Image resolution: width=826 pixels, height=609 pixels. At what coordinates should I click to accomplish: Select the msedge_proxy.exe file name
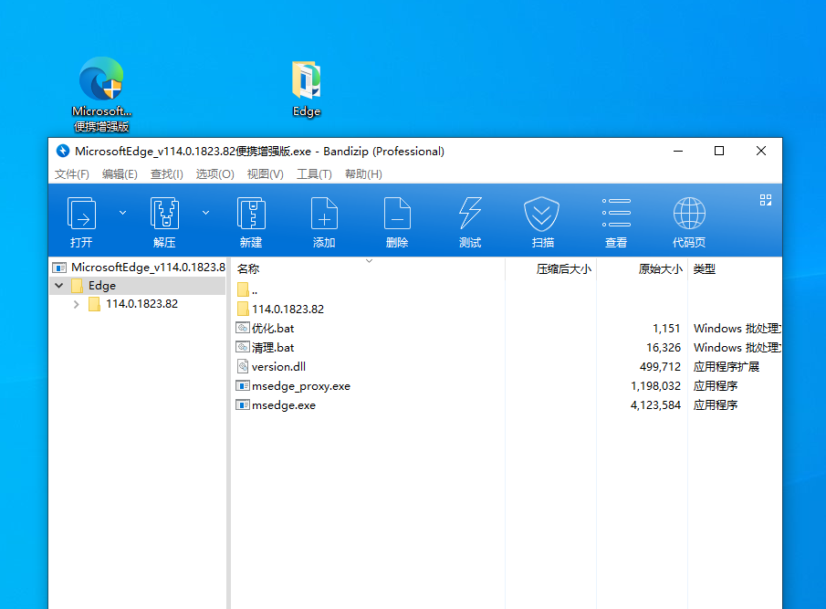pyautogui.click(x=301, y=386)
